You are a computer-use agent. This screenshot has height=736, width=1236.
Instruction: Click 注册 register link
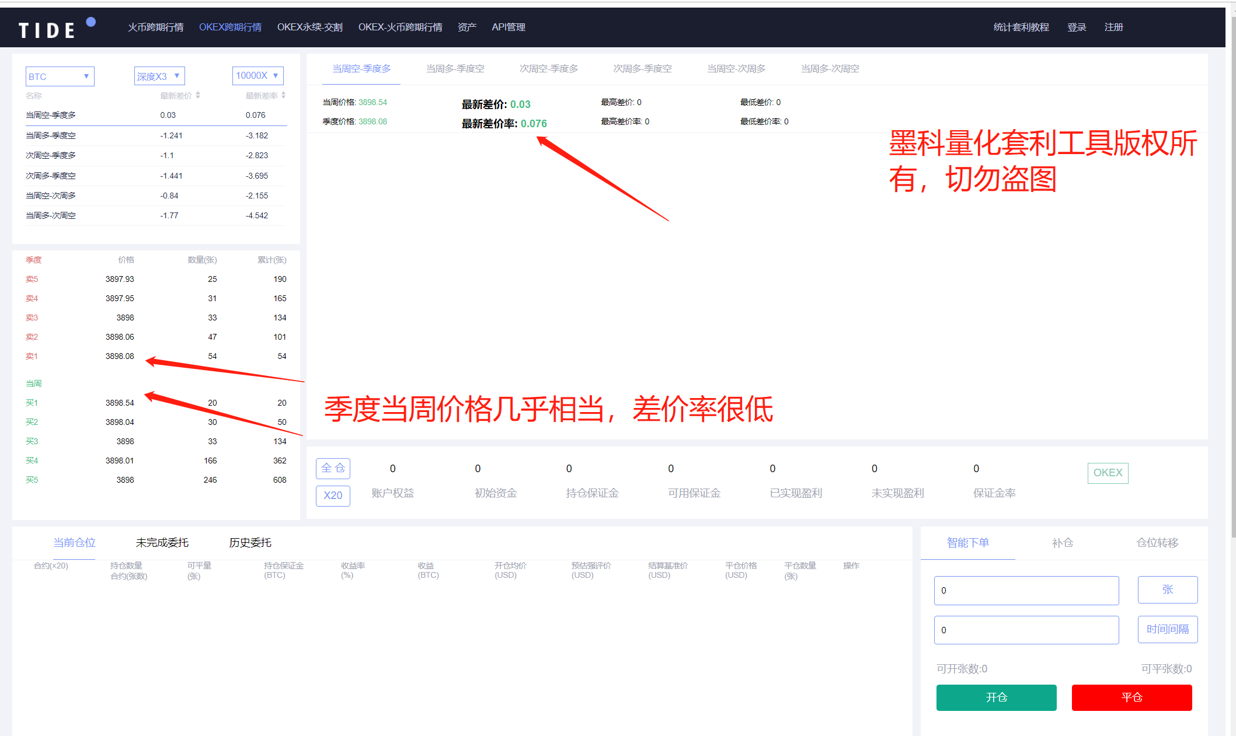pos(1113,27)
